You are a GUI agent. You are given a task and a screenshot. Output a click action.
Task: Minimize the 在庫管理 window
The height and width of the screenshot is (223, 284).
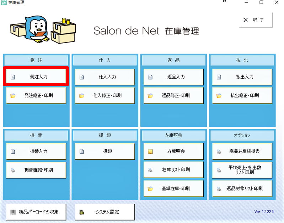pyautogui.click(x=246, y=2)
